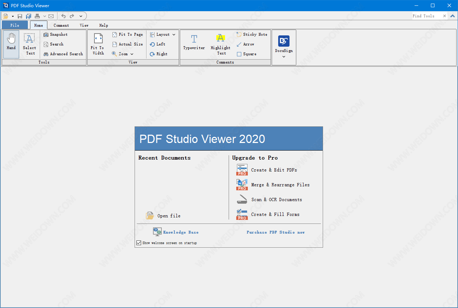458x308 pixels.
Task: Click Merge & Rearrange Files upgrade option
Action: click(273, 185)
